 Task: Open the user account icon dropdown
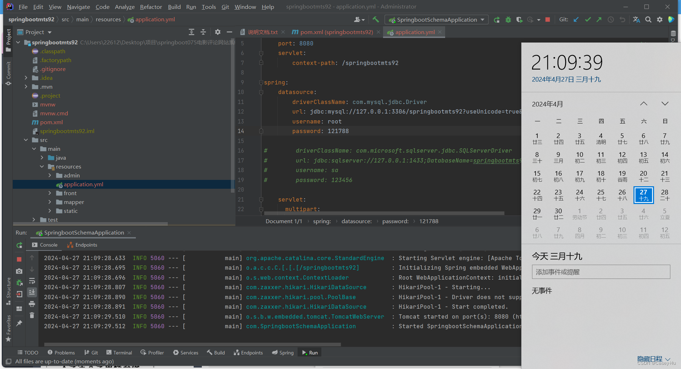[x=359, y=20]
